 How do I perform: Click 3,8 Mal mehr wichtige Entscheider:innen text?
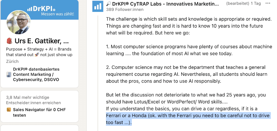[x=33, y=100]
